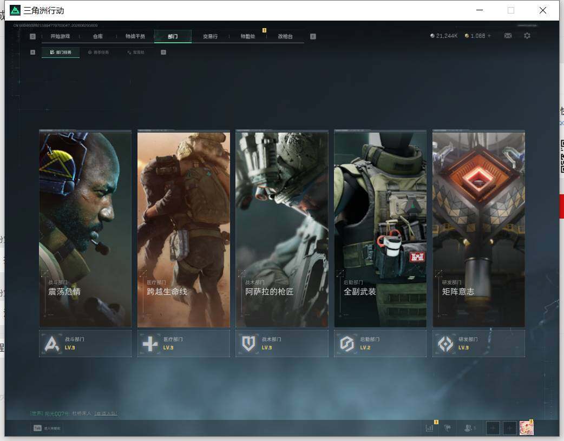
Task: Open the flag icon in bottom bar
Action: 448,428
